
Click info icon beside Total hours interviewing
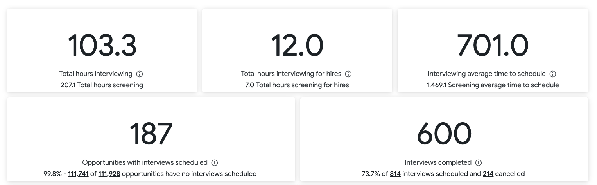[140, 74]
